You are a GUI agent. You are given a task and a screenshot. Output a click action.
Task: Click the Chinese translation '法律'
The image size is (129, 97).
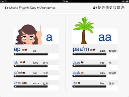112,84
